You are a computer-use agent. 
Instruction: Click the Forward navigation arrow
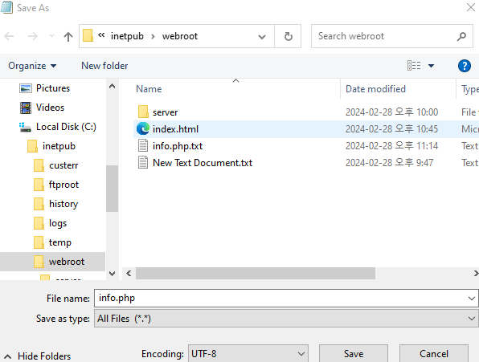click(33, 36)
